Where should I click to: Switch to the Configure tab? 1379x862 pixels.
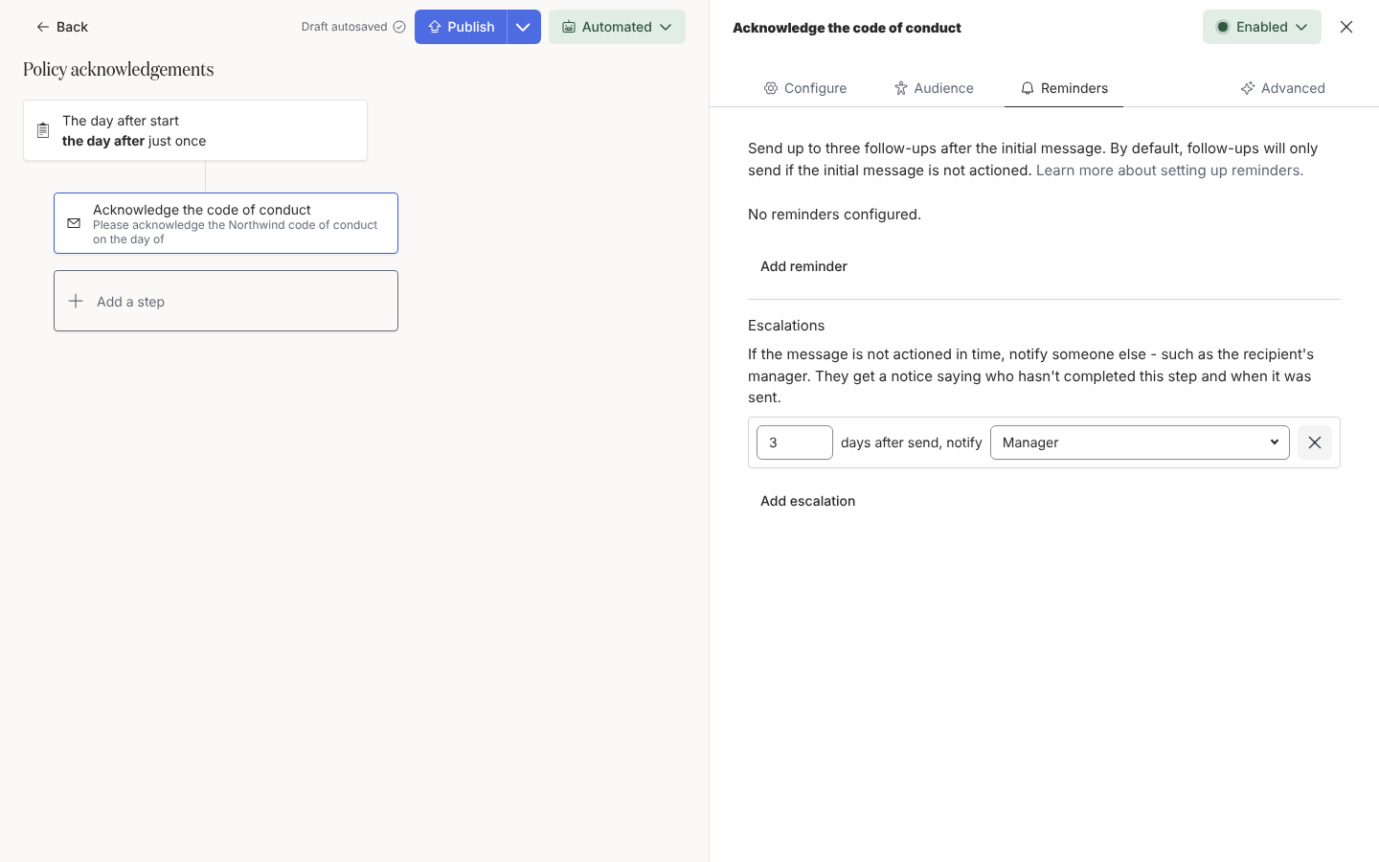pyautogui.click(x=805, y=88)
